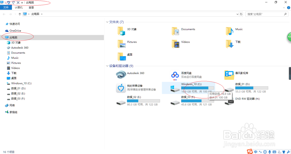Collapse the 设备和驱动器 (9) group

click(x=107, y=66)
